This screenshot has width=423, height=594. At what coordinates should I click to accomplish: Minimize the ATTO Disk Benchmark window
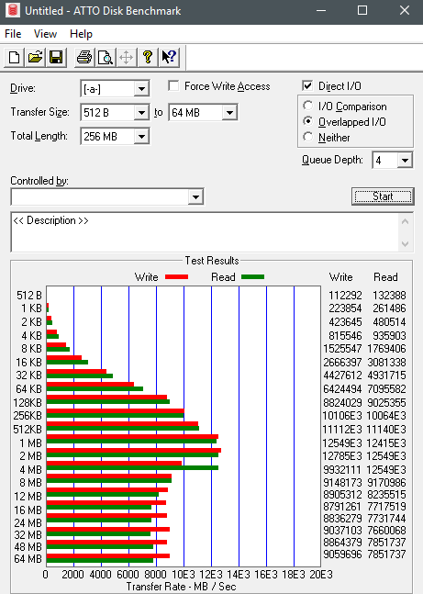coord(321,10)
